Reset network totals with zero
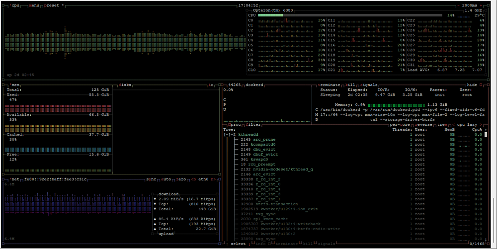The width and height of the screenshot is (497, 249). (x=181, y=179)
